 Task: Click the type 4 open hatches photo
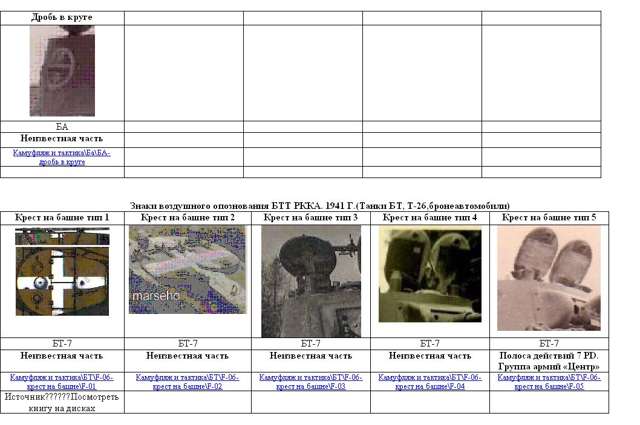[430, 275]
